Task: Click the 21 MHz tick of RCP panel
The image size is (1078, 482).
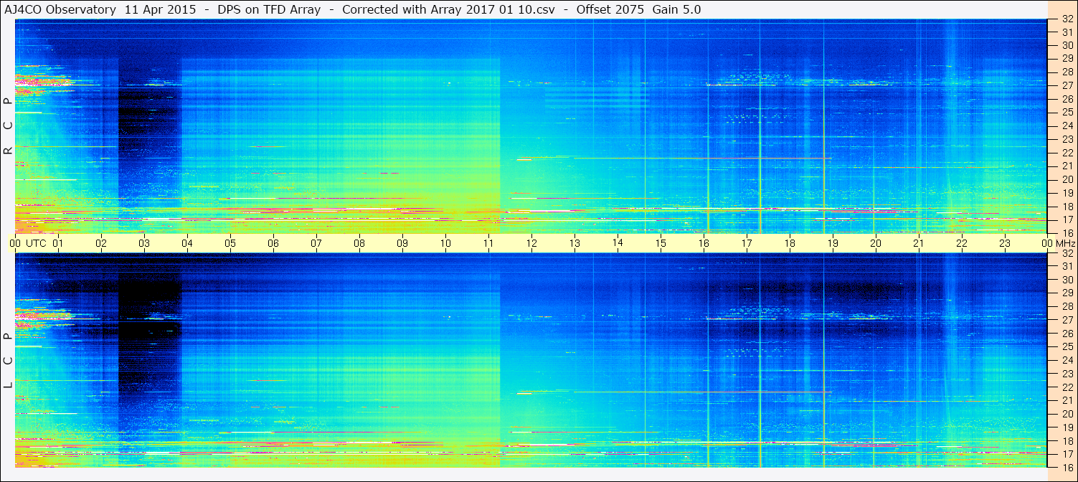Action: 1067,166
